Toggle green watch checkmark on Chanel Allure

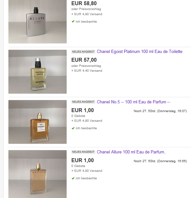[73, 178]
